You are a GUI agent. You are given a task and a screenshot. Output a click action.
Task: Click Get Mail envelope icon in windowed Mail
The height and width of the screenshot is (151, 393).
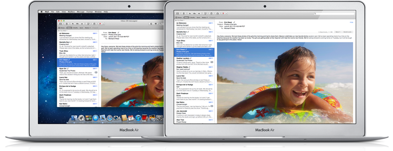(x=61, y=24)
